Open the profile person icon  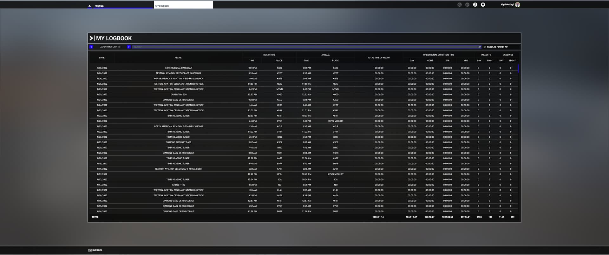(x=475, y=5)
